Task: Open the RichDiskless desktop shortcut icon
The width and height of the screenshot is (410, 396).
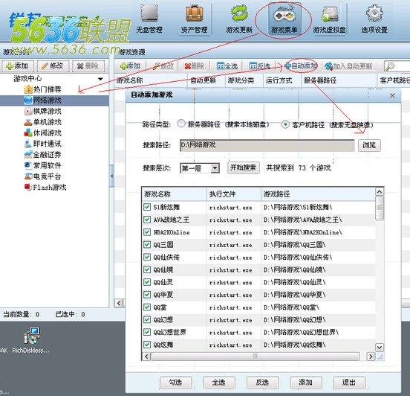Action: click(x=31, y=340)
